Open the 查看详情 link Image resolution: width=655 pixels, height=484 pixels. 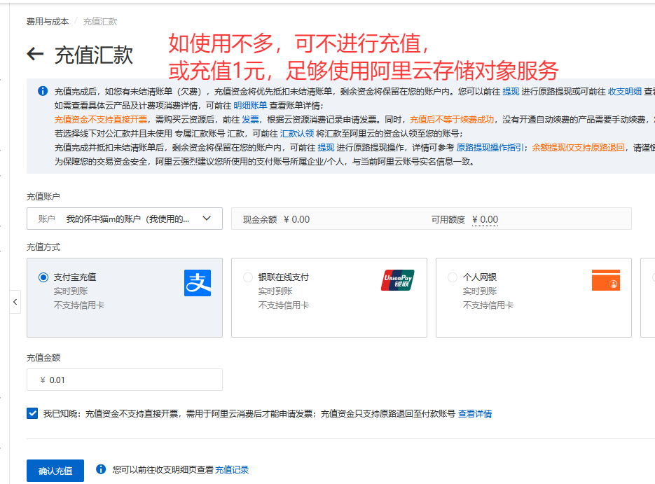[475, 414]
